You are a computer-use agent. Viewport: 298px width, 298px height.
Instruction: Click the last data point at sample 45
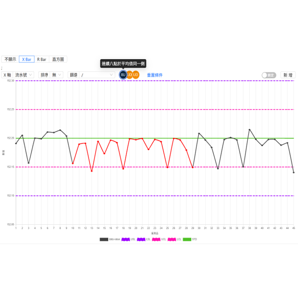(x=294, y=172)
